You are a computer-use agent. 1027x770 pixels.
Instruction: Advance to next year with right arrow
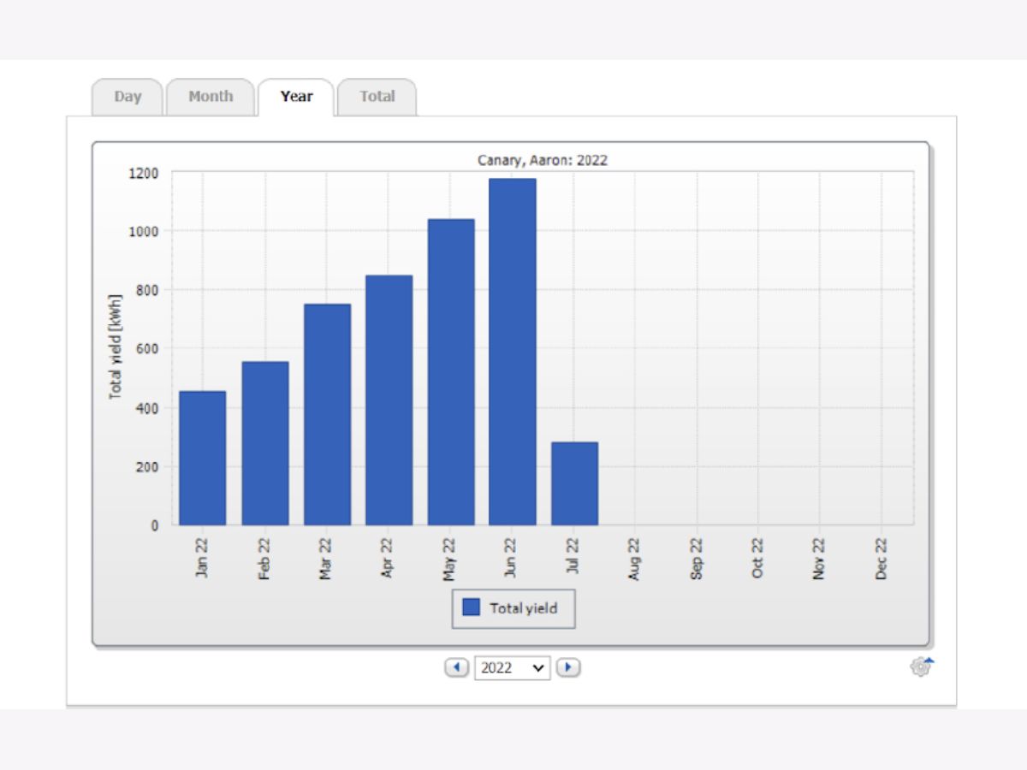pyautogui.click(x=568, y=667)
